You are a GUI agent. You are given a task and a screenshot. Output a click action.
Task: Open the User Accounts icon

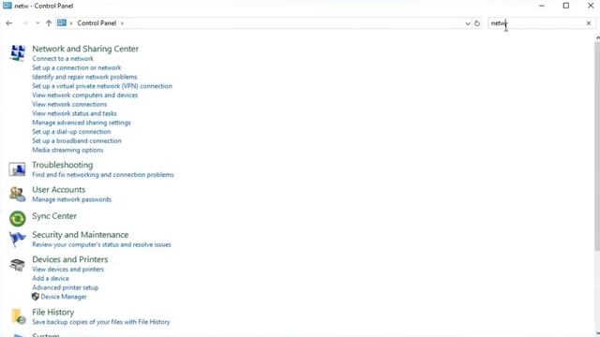(x=17, y=194)
